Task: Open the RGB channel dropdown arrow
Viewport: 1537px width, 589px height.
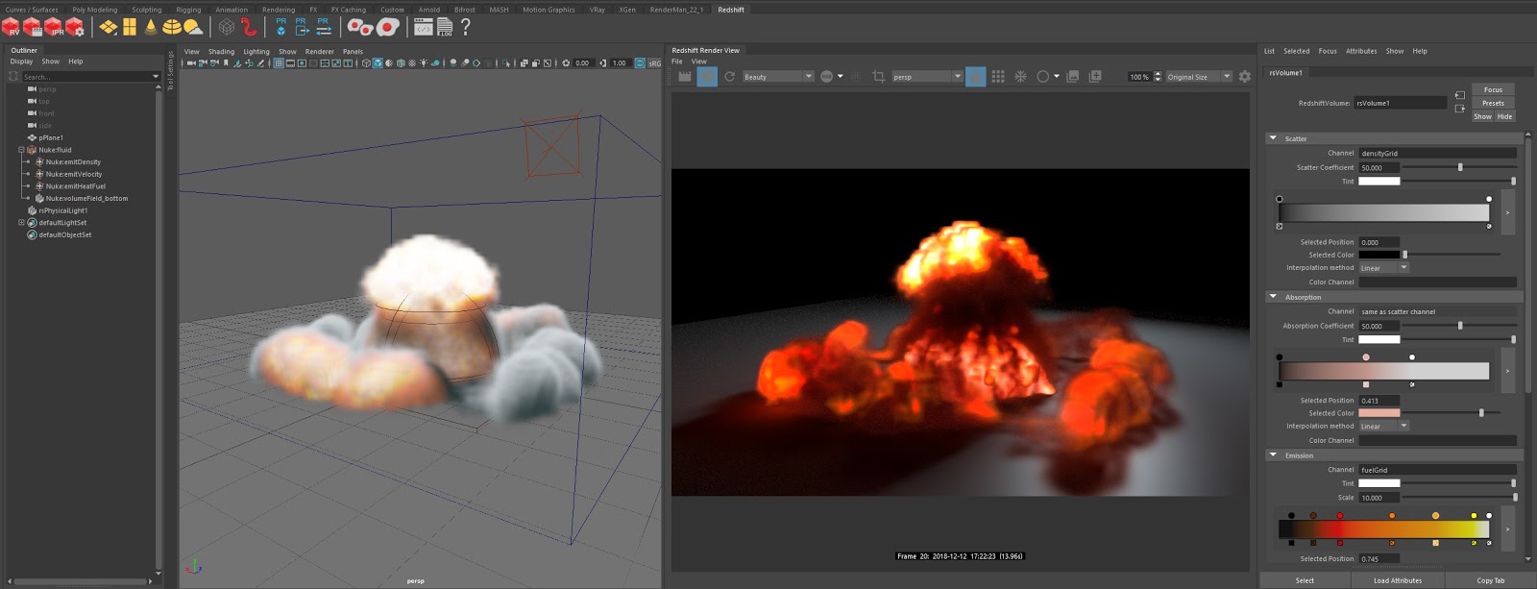Action: coord(841,76)
